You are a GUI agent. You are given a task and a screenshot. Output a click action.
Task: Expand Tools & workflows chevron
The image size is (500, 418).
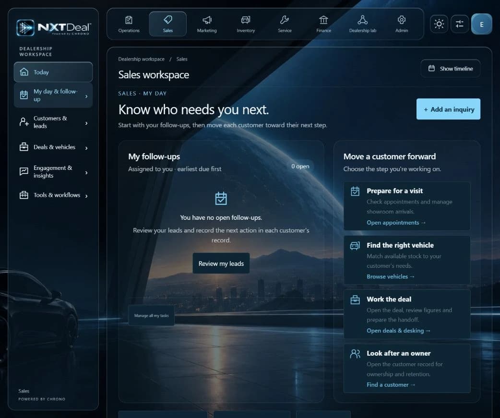tap(86, 196)
